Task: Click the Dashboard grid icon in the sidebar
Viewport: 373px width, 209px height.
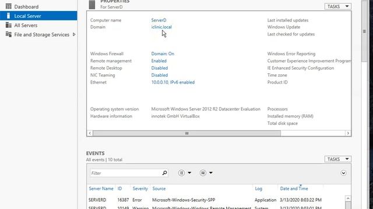Action: pyautogui.click(x=9, y=6)
